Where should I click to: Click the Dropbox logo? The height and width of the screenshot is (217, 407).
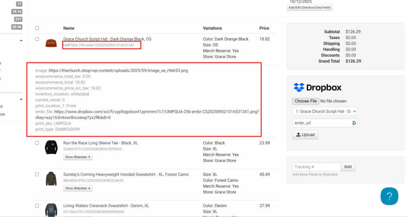(x=317, y=87)
